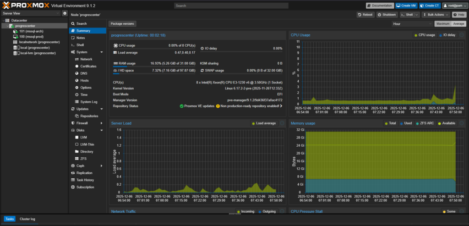Screen dimensions: 469x226
Task: Open the Network settings icon under System
Action: pyautogui.click(x=76, y=59)
